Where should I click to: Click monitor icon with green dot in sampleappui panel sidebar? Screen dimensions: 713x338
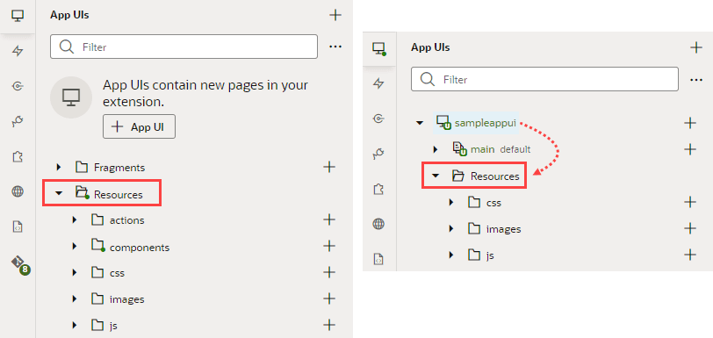click(378, 48)
